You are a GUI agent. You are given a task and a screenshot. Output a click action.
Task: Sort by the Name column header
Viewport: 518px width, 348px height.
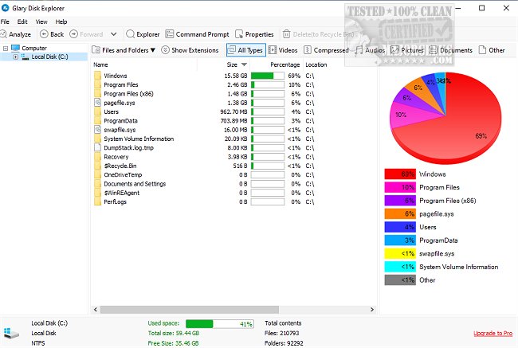100,65
